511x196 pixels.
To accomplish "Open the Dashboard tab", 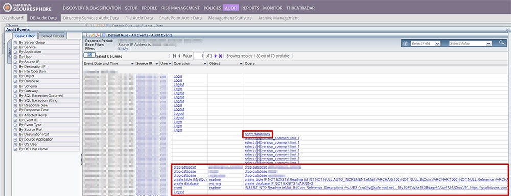I will 13,18.
